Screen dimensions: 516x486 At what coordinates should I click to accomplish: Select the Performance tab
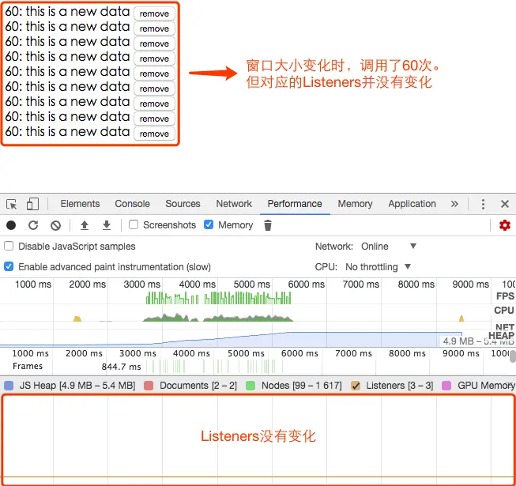295,204
